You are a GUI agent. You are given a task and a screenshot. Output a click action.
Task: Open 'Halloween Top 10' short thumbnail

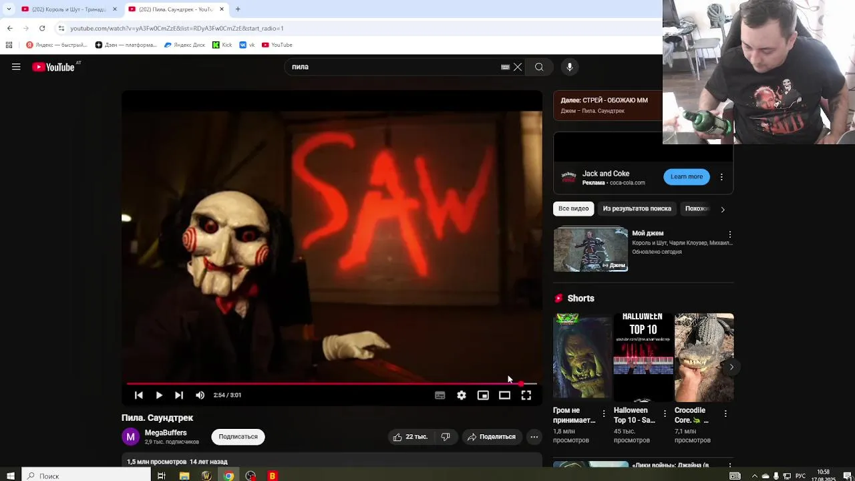click(643, 357)
